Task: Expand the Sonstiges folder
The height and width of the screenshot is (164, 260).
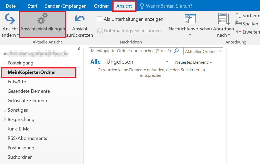Action: [5, 110]
